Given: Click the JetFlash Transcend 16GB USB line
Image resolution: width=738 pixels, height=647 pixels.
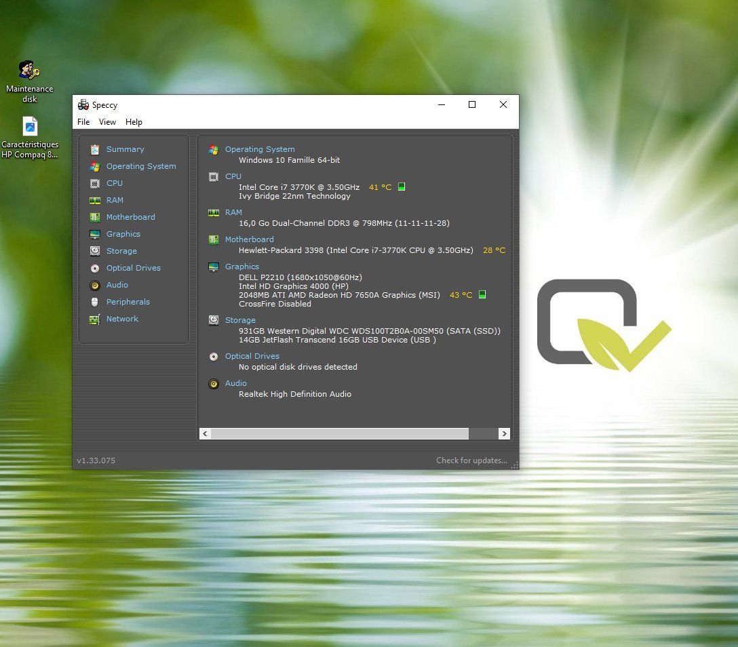Looking at the screenshot, I should pos(337,340).
